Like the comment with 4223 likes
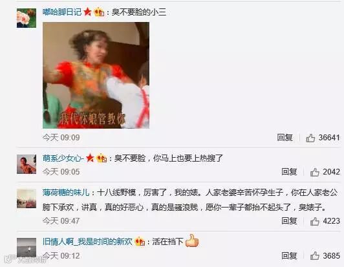This screenshot has height=267, width=344. coord(315,221)
